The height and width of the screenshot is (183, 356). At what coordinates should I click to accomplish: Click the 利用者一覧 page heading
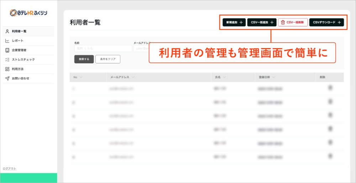click(85, 22)
